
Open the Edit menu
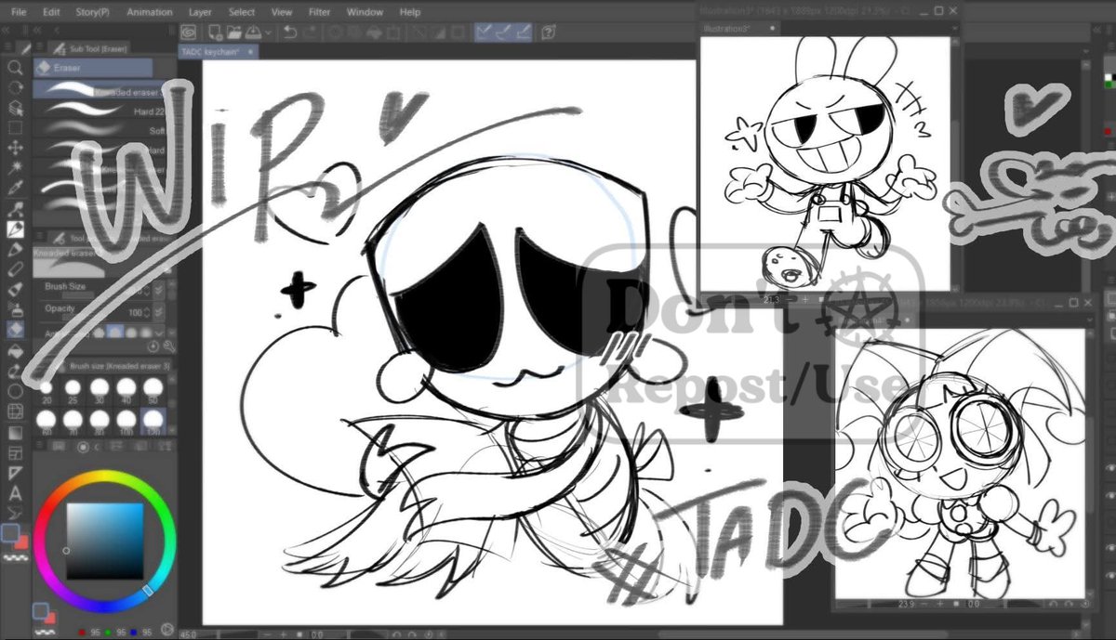tap(51, 12)
